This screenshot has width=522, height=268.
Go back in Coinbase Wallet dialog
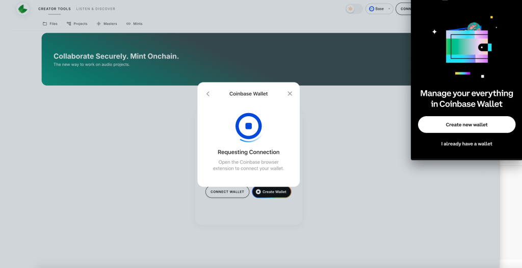(208, 94)
